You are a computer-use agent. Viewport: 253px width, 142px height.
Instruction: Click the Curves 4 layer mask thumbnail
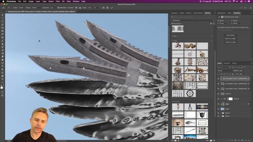pyautogui.click(x=230, y=99)
